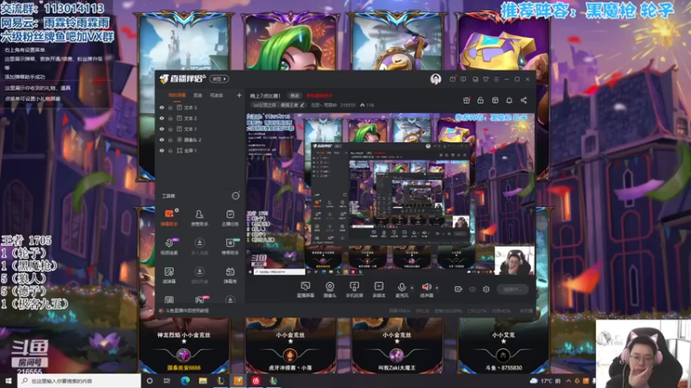Click the weather 17°C tray widget
This screenshot has height=388, width=691.
point(545,381)
